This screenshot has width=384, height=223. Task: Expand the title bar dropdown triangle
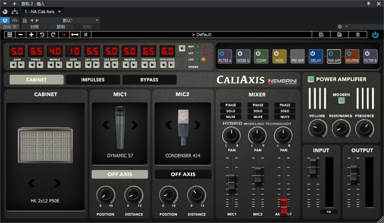[4, 4]
